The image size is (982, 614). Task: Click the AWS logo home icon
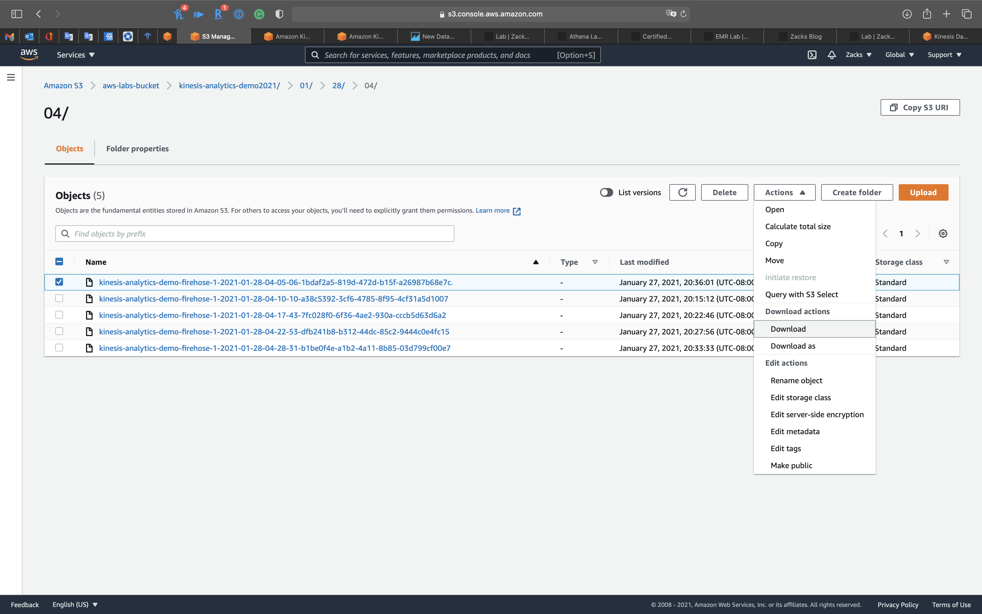pyautogui.click(x=29, y=55)
